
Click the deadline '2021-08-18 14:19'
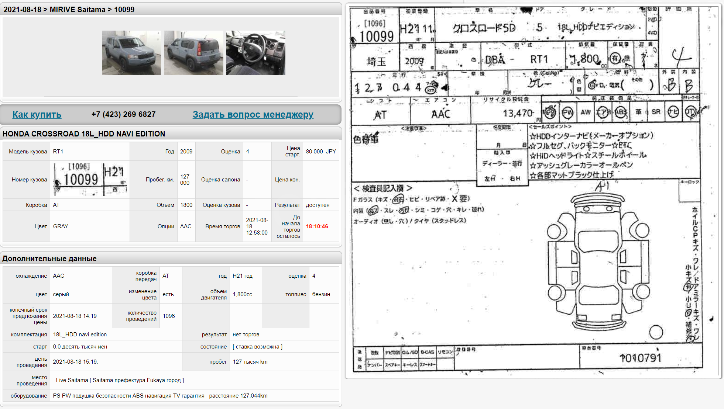[x=75, y=316]
